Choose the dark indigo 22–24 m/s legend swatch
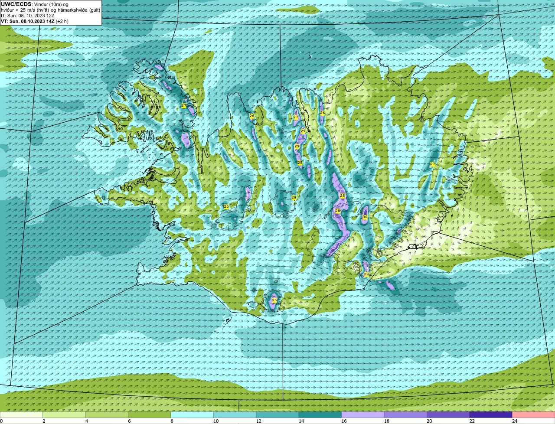 coord(491,414)
